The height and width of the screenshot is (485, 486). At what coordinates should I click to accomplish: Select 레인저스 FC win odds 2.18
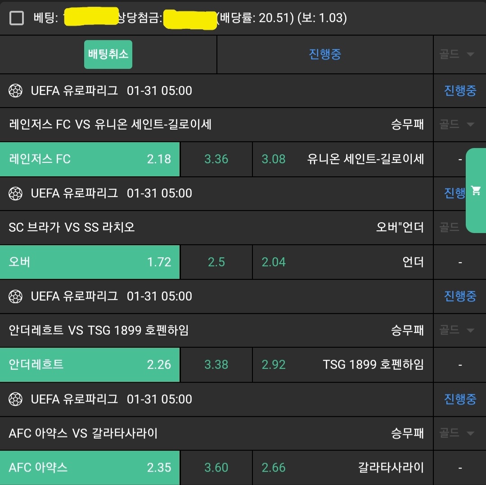[90, 159]
